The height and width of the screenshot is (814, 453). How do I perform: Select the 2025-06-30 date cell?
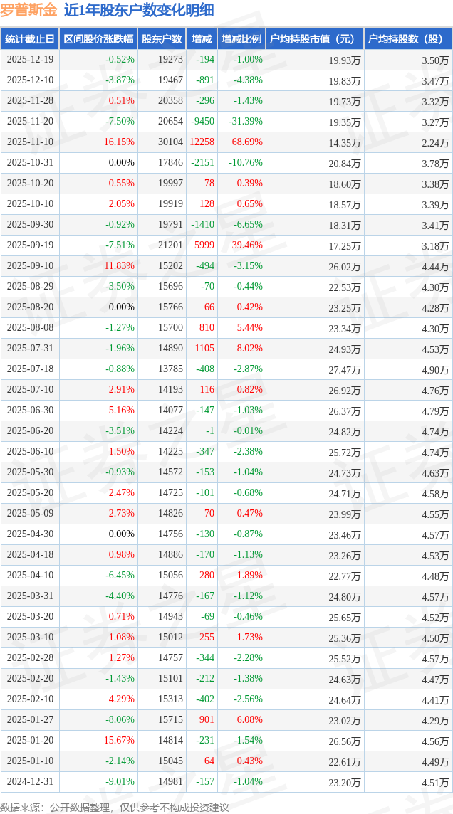click(30, 411)
